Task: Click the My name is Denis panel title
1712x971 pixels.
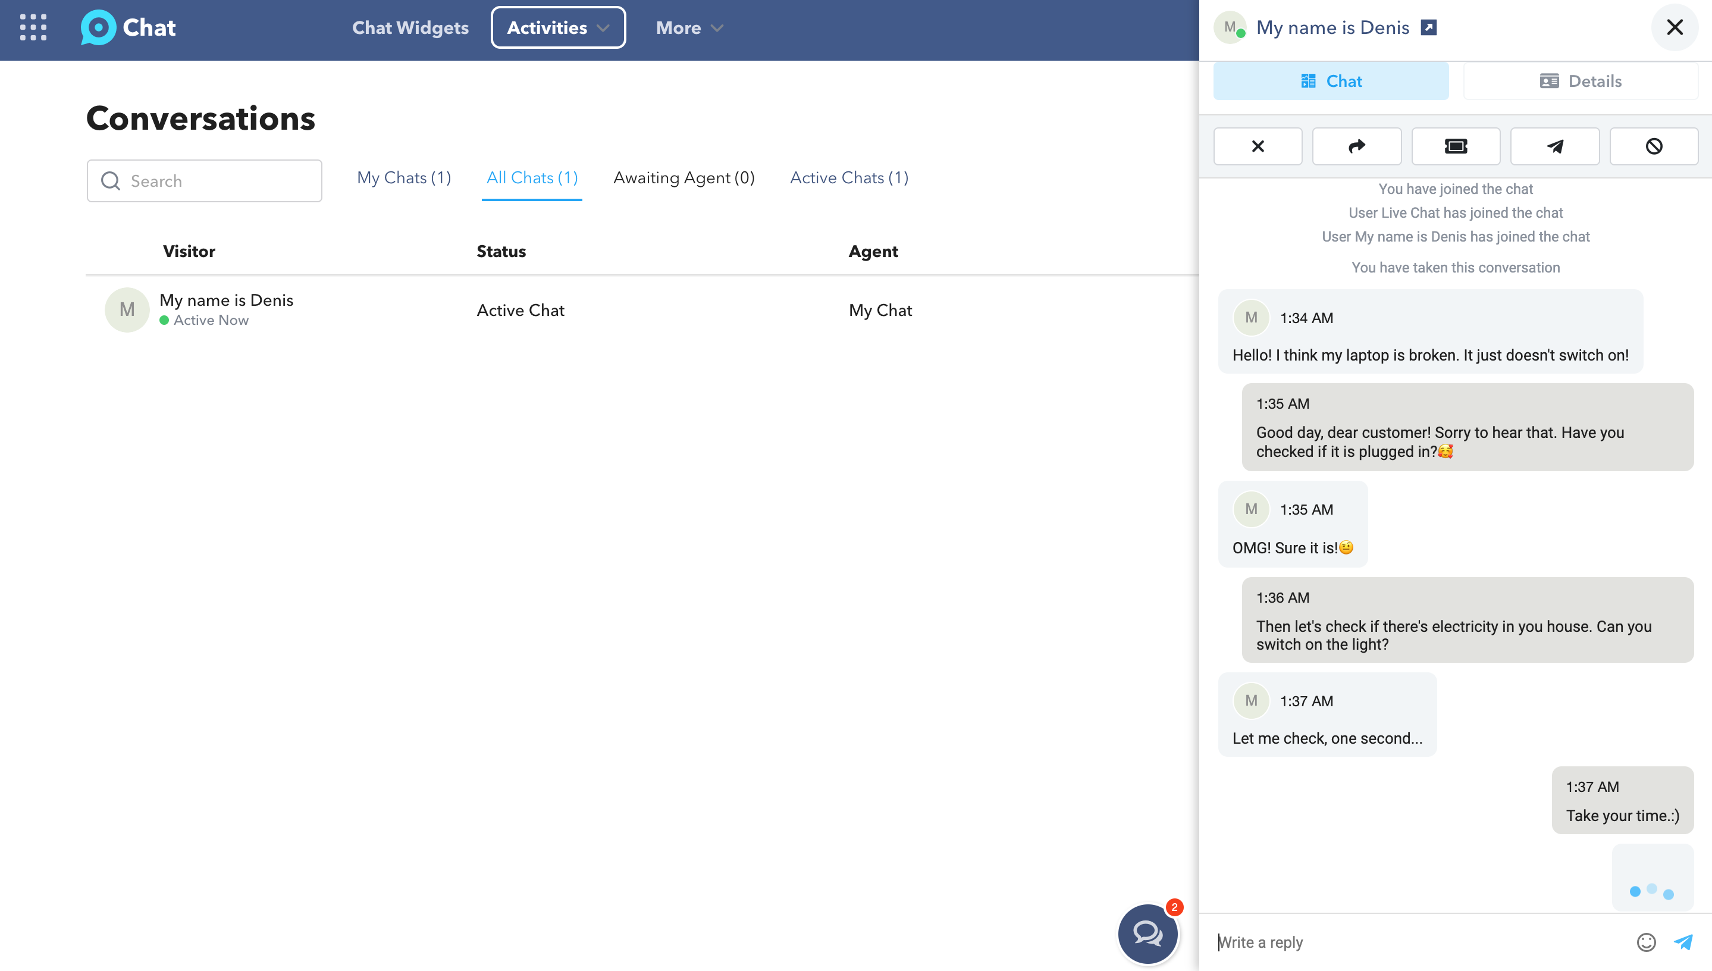Action: pos(1332,27)
